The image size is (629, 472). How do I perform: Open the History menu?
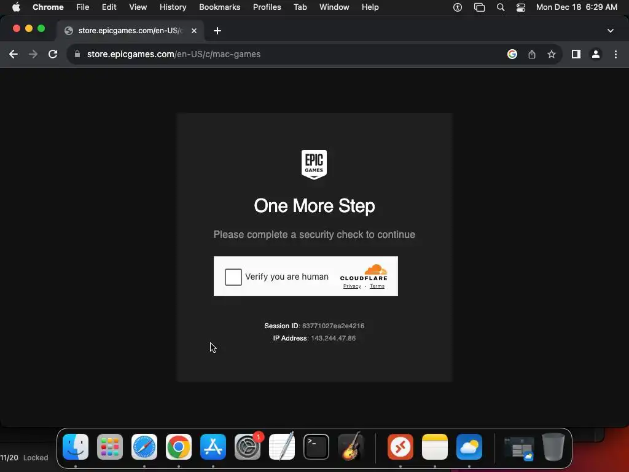coord(173,7)
